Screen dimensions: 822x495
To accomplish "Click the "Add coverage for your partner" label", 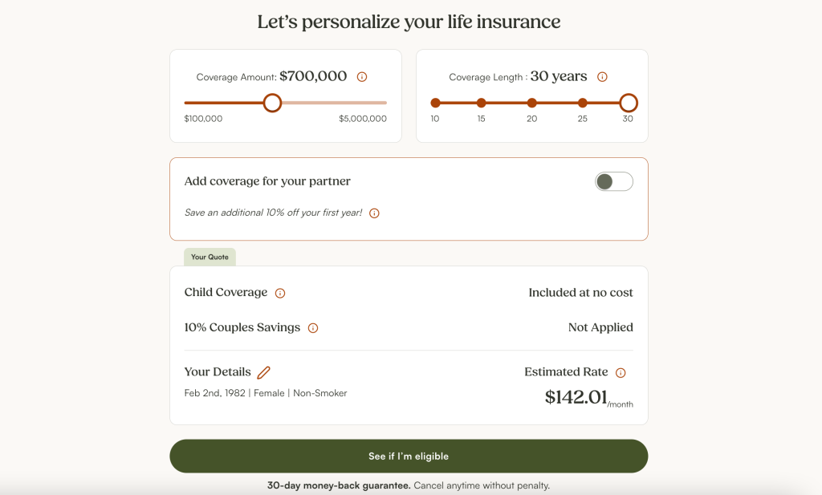I will 267,181.
